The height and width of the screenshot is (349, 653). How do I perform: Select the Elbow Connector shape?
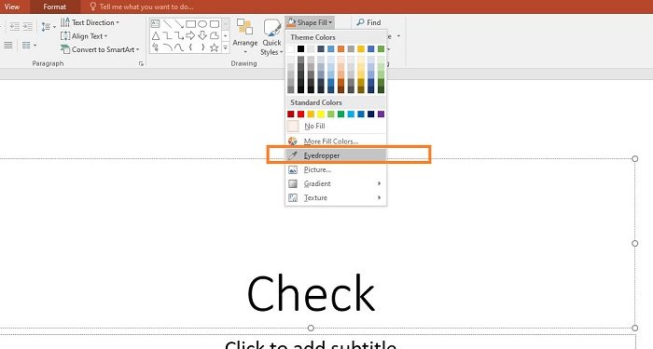167,35
